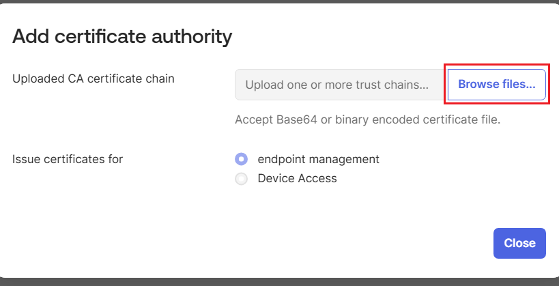Browse for a CA certificate chain file
This screenshot has height=286, width=559.
point(496,85)
